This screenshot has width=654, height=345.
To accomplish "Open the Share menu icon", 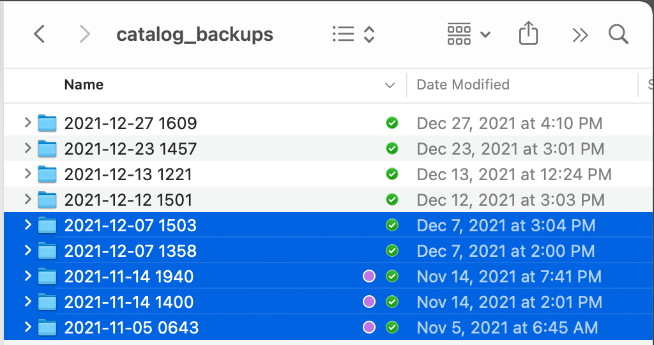I will pyautogui.click(x=528, y=34).
